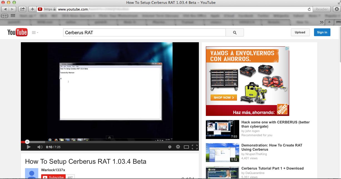The height and width of the screenshot is (179, 341).
Task: Reload the page with the refresh icon
Action: 309,9
